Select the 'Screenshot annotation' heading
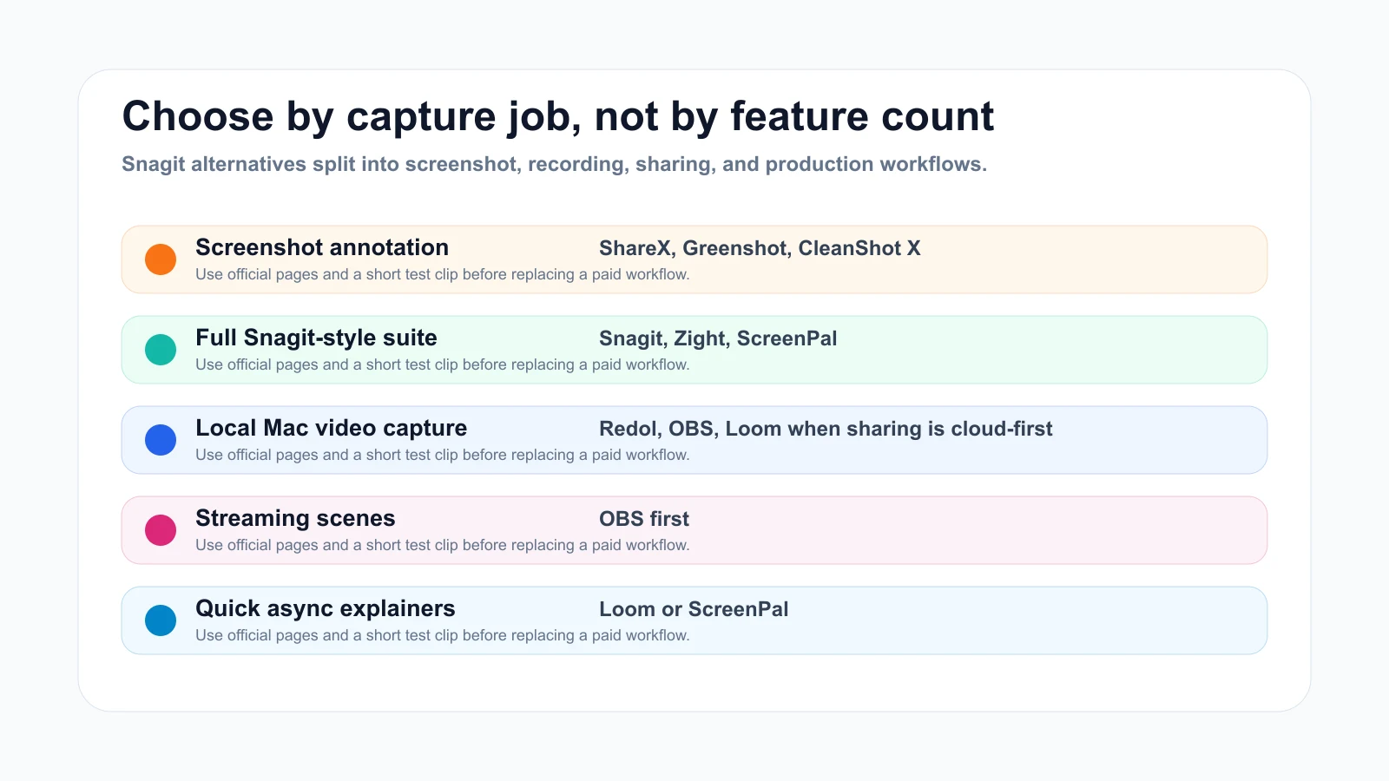The image size is (1389, 781). 322,247
